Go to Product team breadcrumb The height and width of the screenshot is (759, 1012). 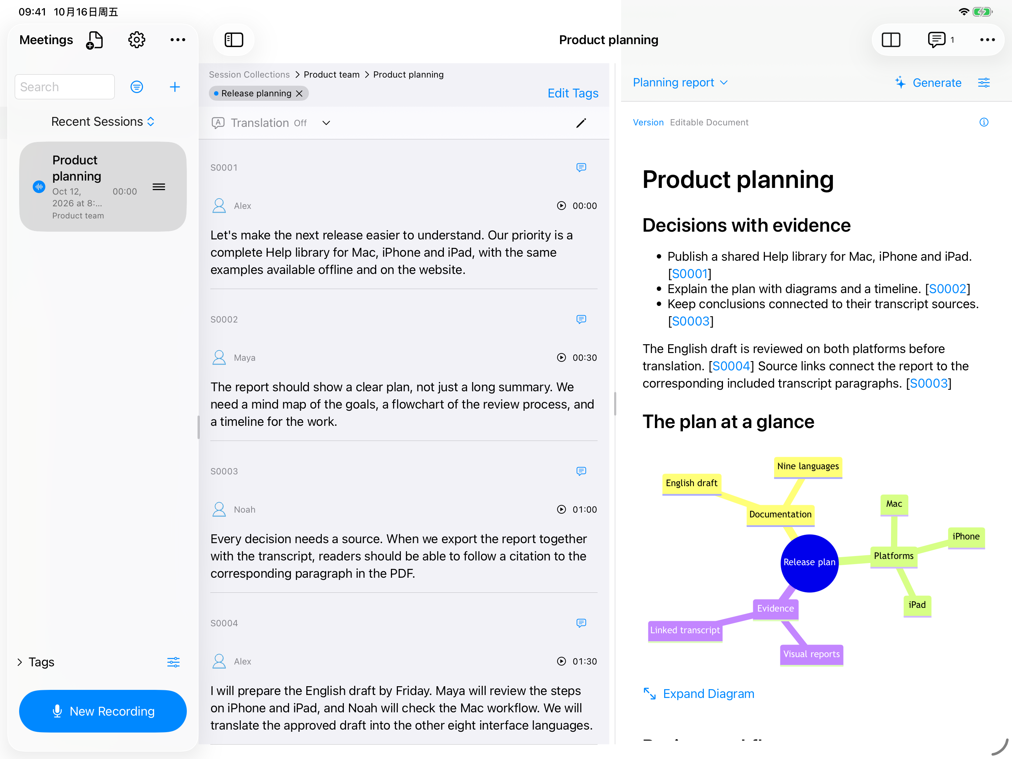332,75
